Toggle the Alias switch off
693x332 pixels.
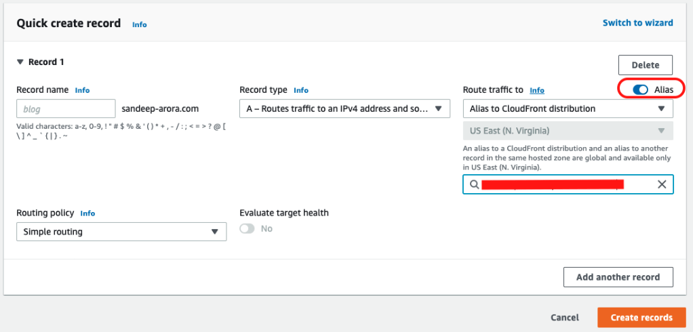pyautogui.click(x=639, y=89)
